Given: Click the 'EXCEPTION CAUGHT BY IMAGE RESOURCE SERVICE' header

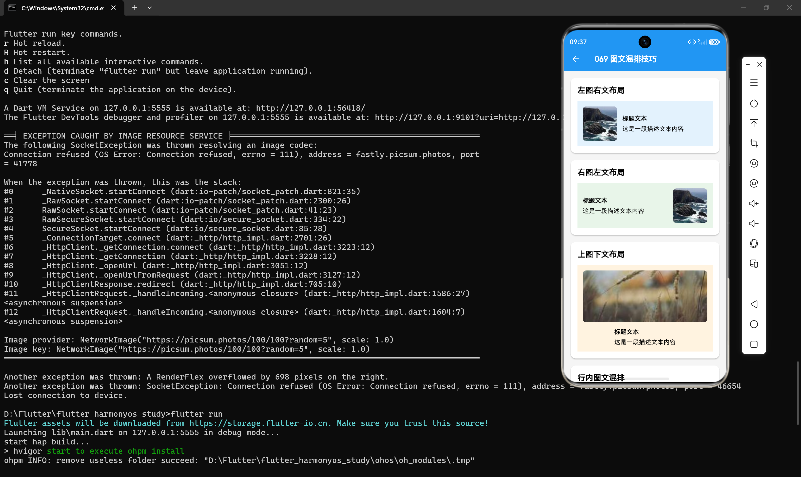Looking at the screenshot, I should point(123,136).
